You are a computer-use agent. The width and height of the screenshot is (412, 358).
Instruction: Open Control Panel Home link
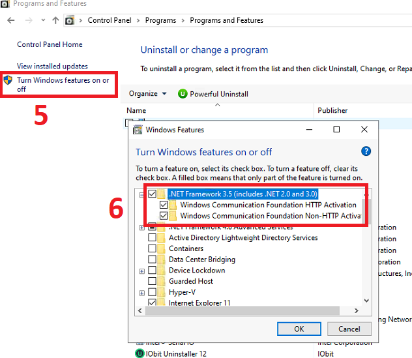(x=50, y=44)
